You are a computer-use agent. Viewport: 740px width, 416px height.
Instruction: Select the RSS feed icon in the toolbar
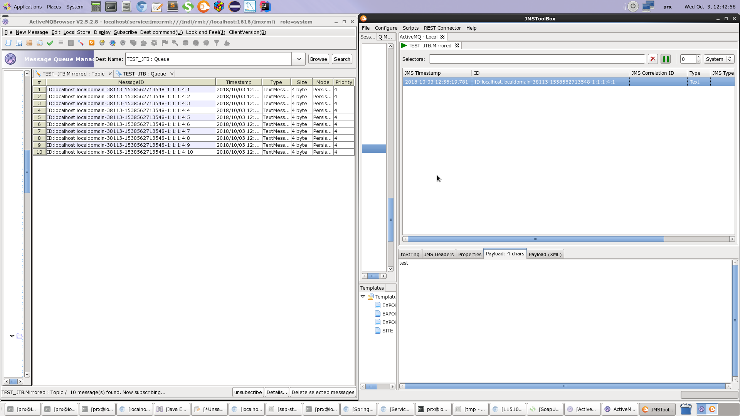coord(92,43)
